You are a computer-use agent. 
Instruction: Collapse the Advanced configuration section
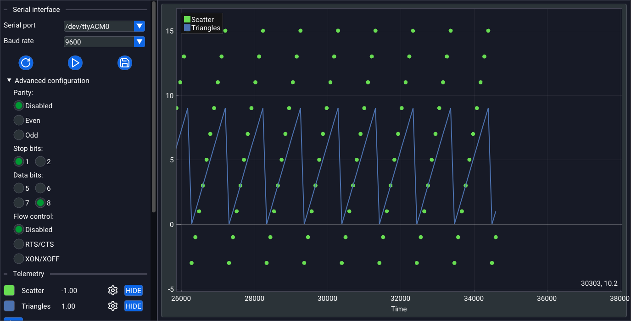coord(9,80)
